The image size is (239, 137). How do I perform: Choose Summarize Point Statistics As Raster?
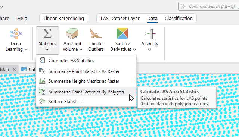click(x=86, y=71)
